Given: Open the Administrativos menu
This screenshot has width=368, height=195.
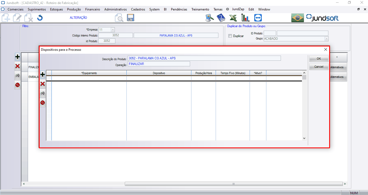Looking at the screenshot, I should [115, 9].
